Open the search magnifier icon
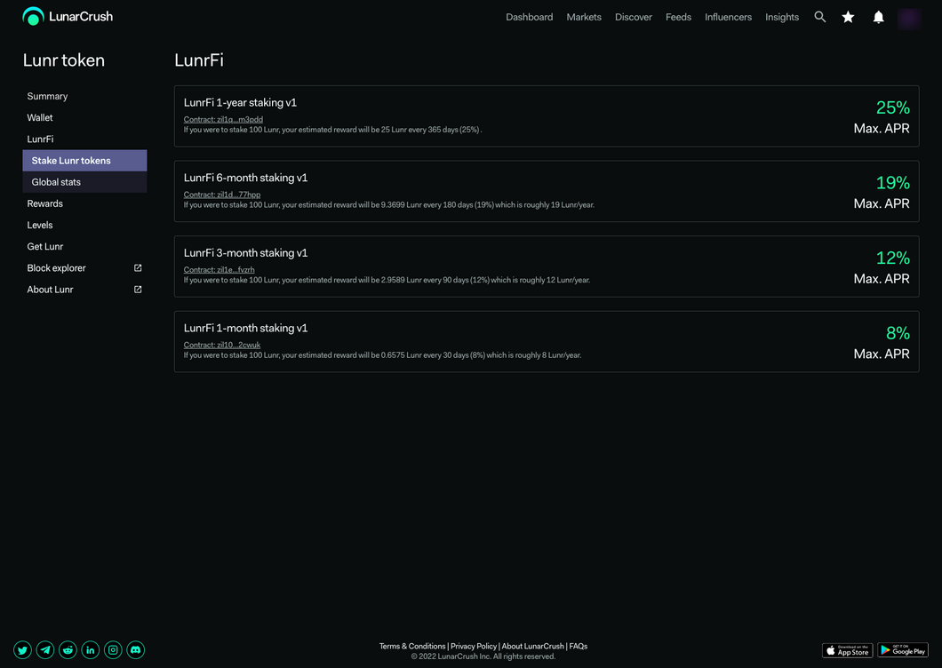 [x=820, y=17]
